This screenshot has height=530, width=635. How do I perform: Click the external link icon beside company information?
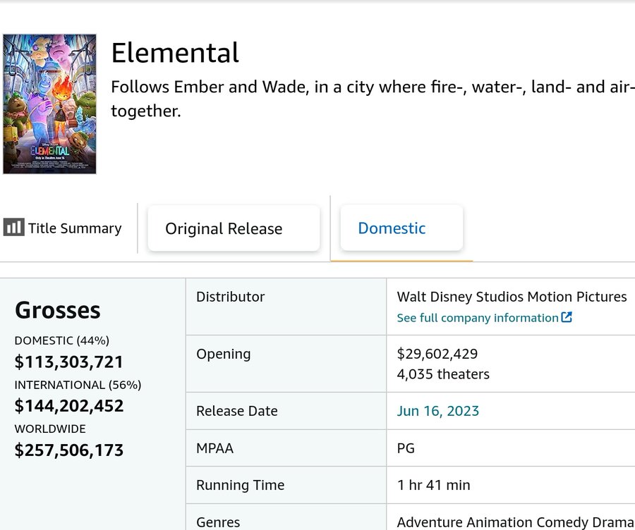[x=567, y=317]
